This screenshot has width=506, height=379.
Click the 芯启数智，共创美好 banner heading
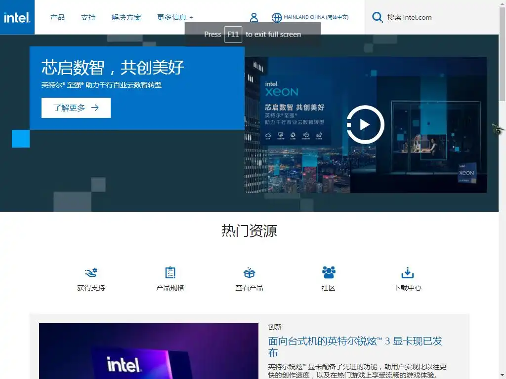(113, 68)
